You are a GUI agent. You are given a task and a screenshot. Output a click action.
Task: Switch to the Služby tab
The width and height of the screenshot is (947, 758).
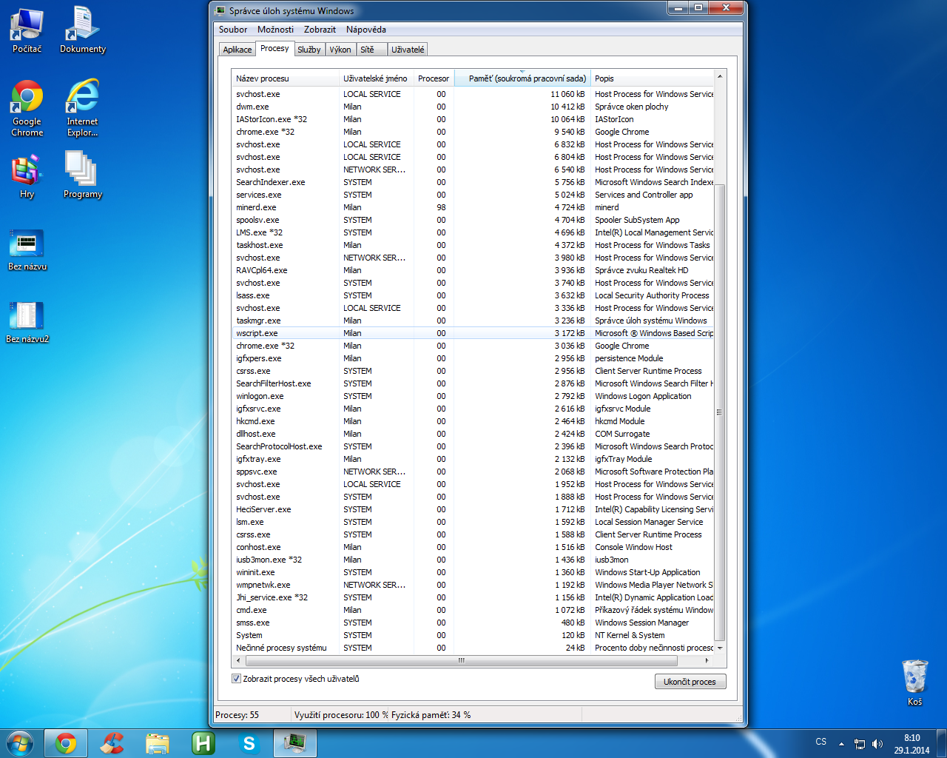[x=309, y=50]
